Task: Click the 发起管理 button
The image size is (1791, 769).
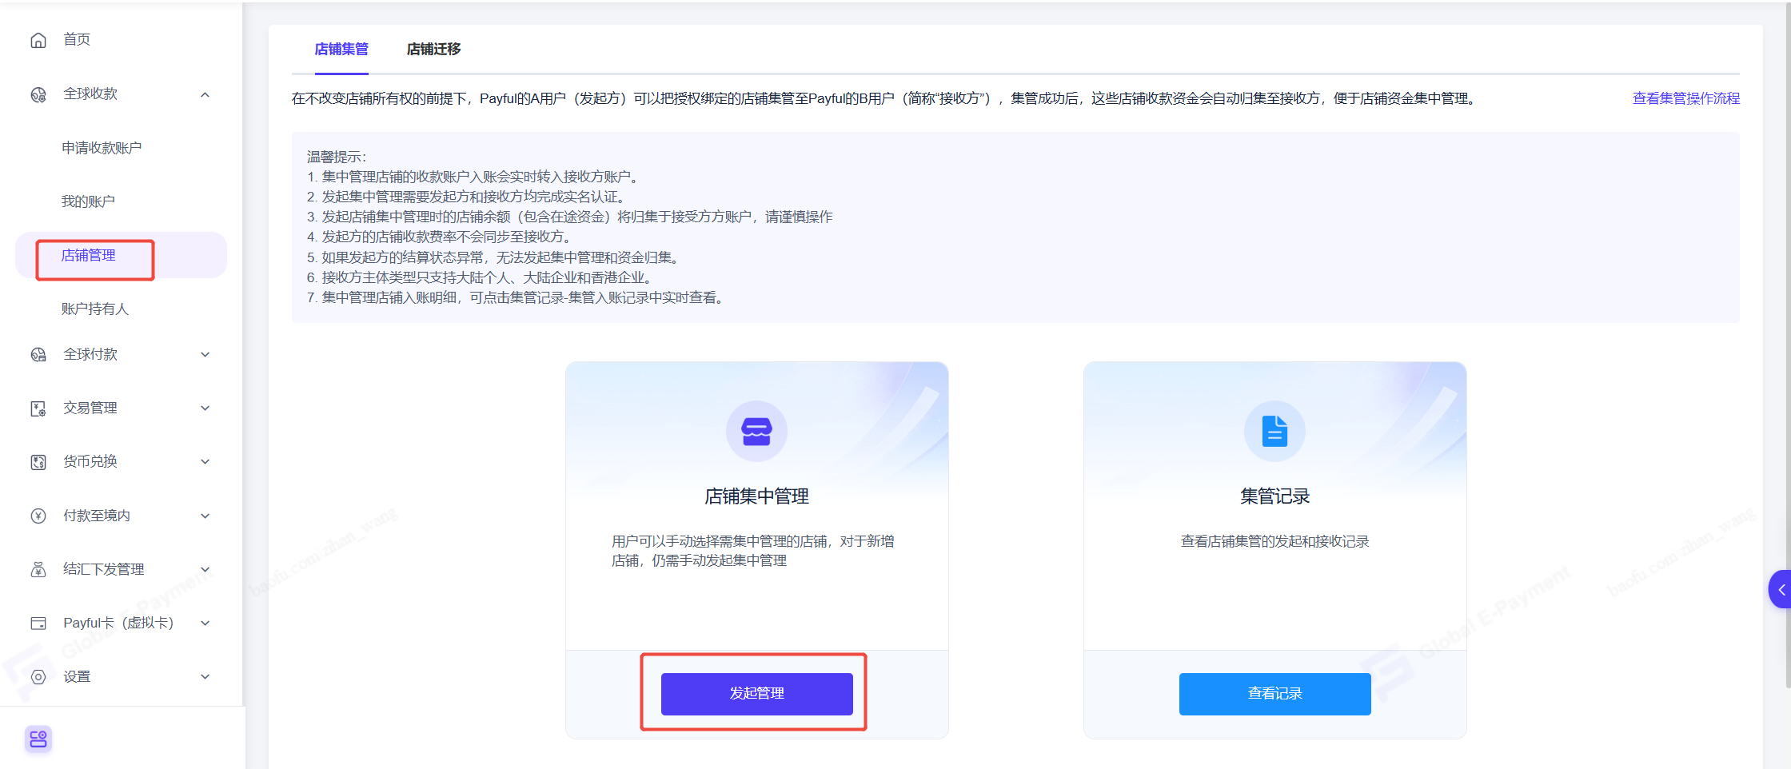Action: pos(756,693)
